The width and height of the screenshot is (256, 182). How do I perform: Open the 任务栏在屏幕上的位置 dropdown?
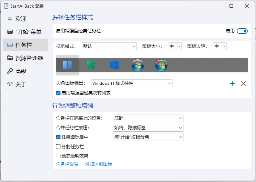148,118
